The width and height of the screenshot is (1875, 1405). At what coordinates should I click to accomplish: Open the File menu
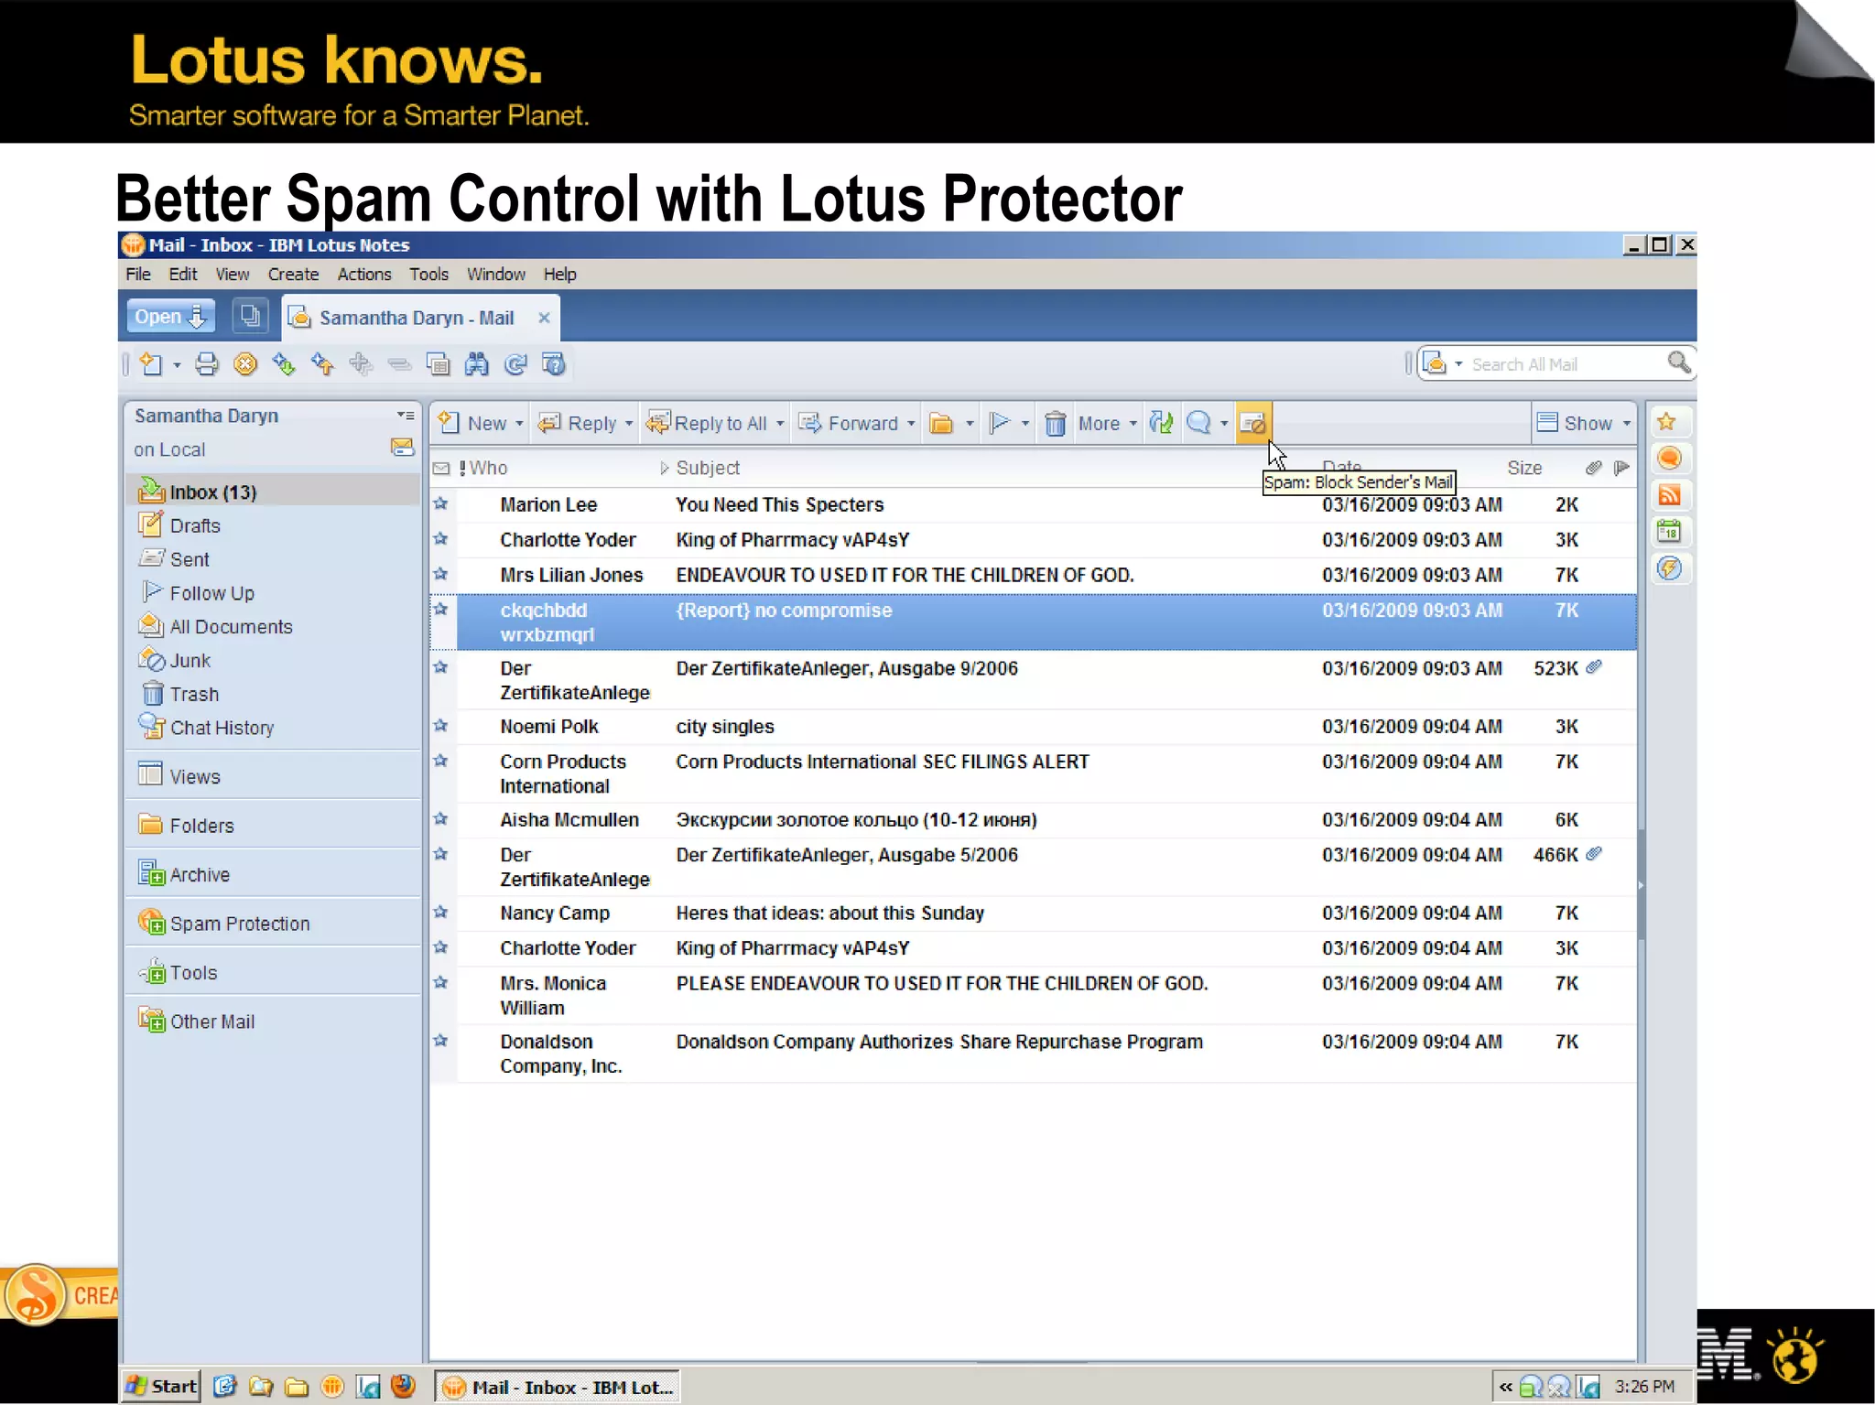point(138,274)
